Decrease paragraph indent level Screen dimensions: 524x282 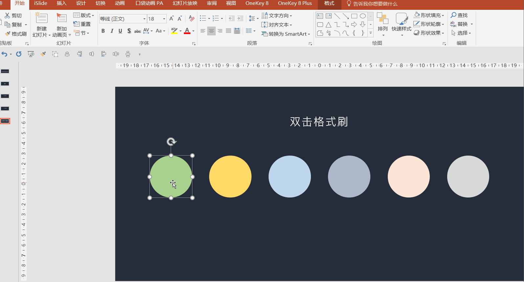click(x=231, y=18)
